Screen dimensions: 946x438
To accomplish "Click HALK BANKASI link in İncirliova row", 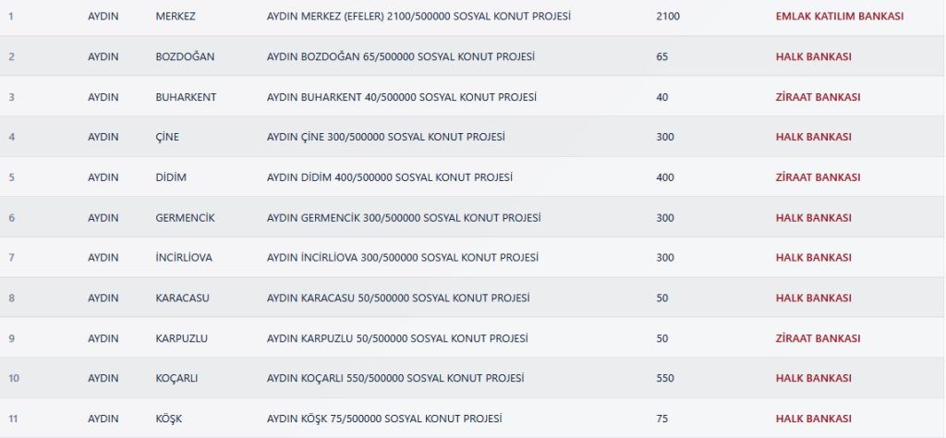I will [x=813, y=258].
